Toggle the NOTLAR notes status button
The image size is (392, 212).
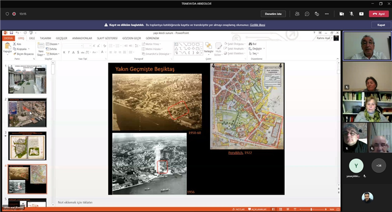tap(238, 209)
